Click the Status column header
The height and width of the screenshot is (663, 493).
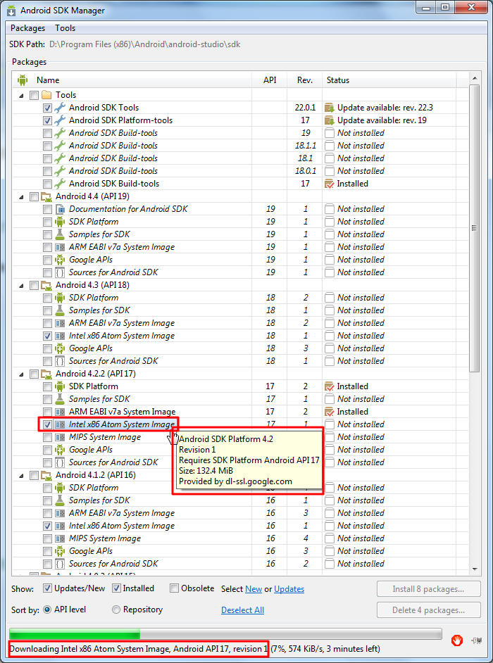tap(389, 80)
